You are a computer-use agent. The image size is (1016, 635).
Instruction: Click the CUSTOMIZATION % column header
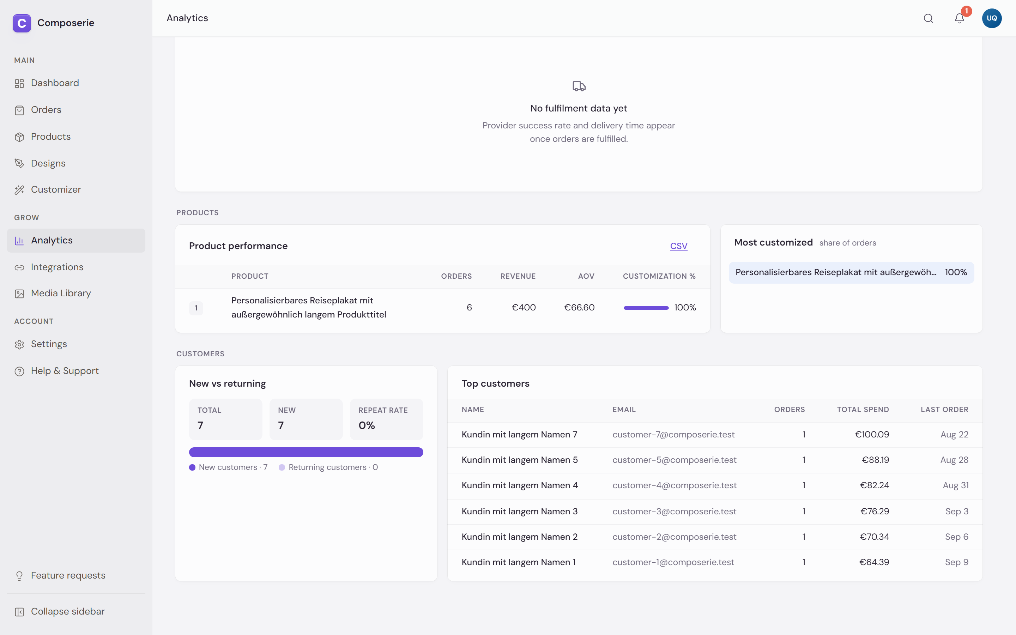click(659, 276)
